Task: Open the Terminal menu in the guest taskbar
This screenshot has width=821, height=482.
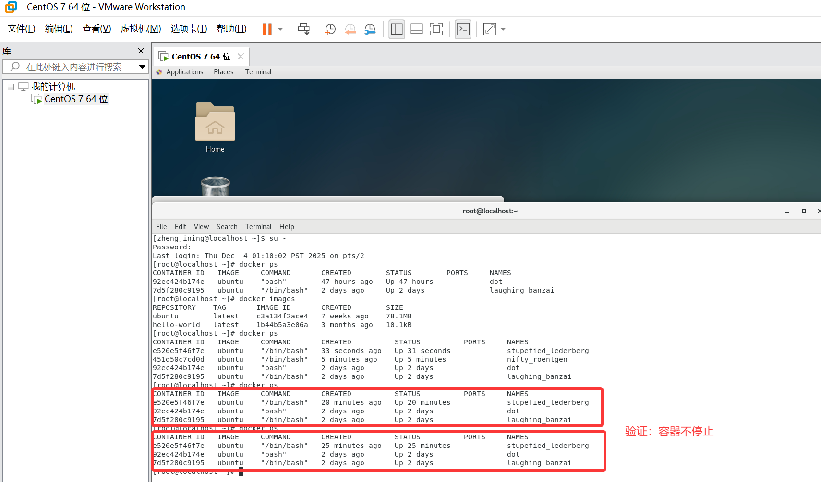Action: click(x=258, y=72)
